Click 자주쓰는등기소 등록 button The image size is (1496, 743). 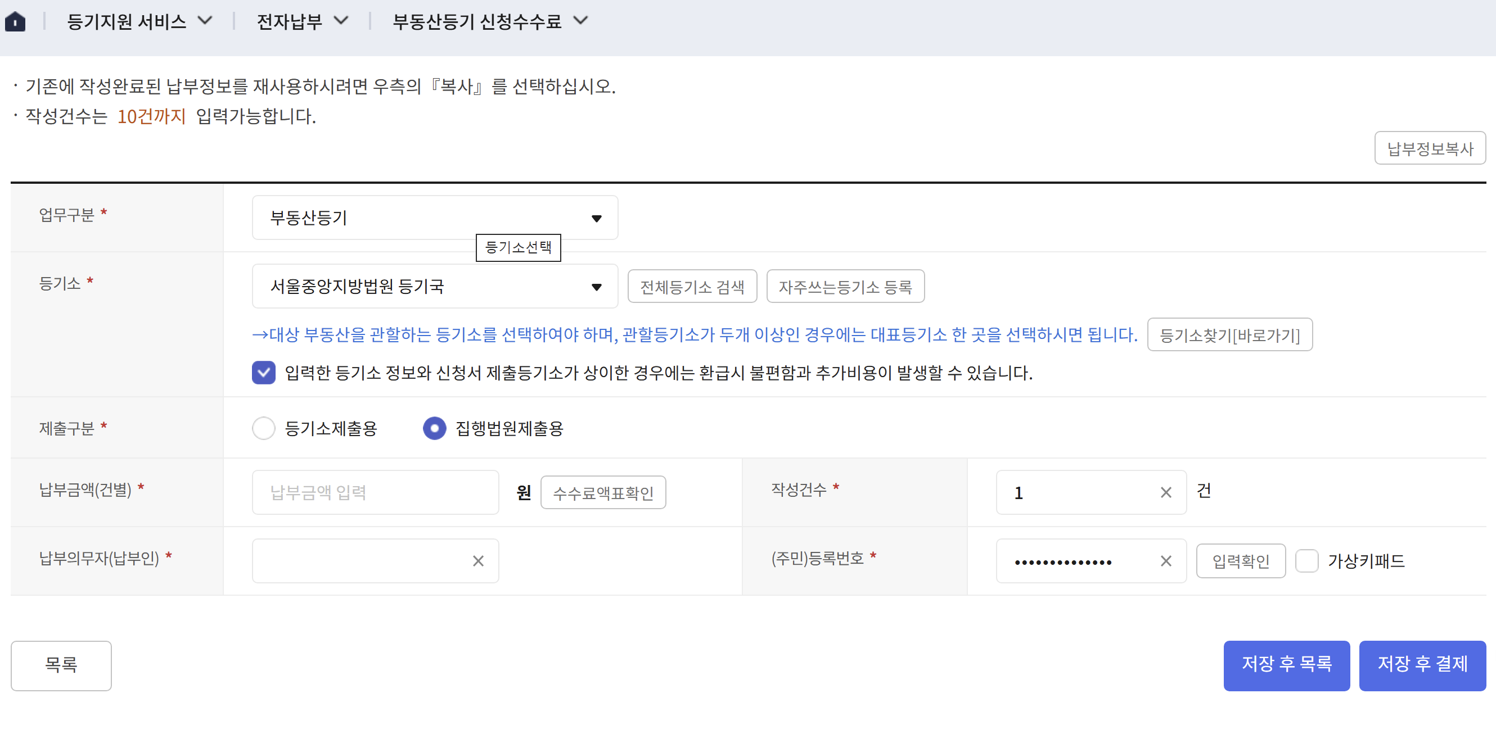tap(845, 286)
